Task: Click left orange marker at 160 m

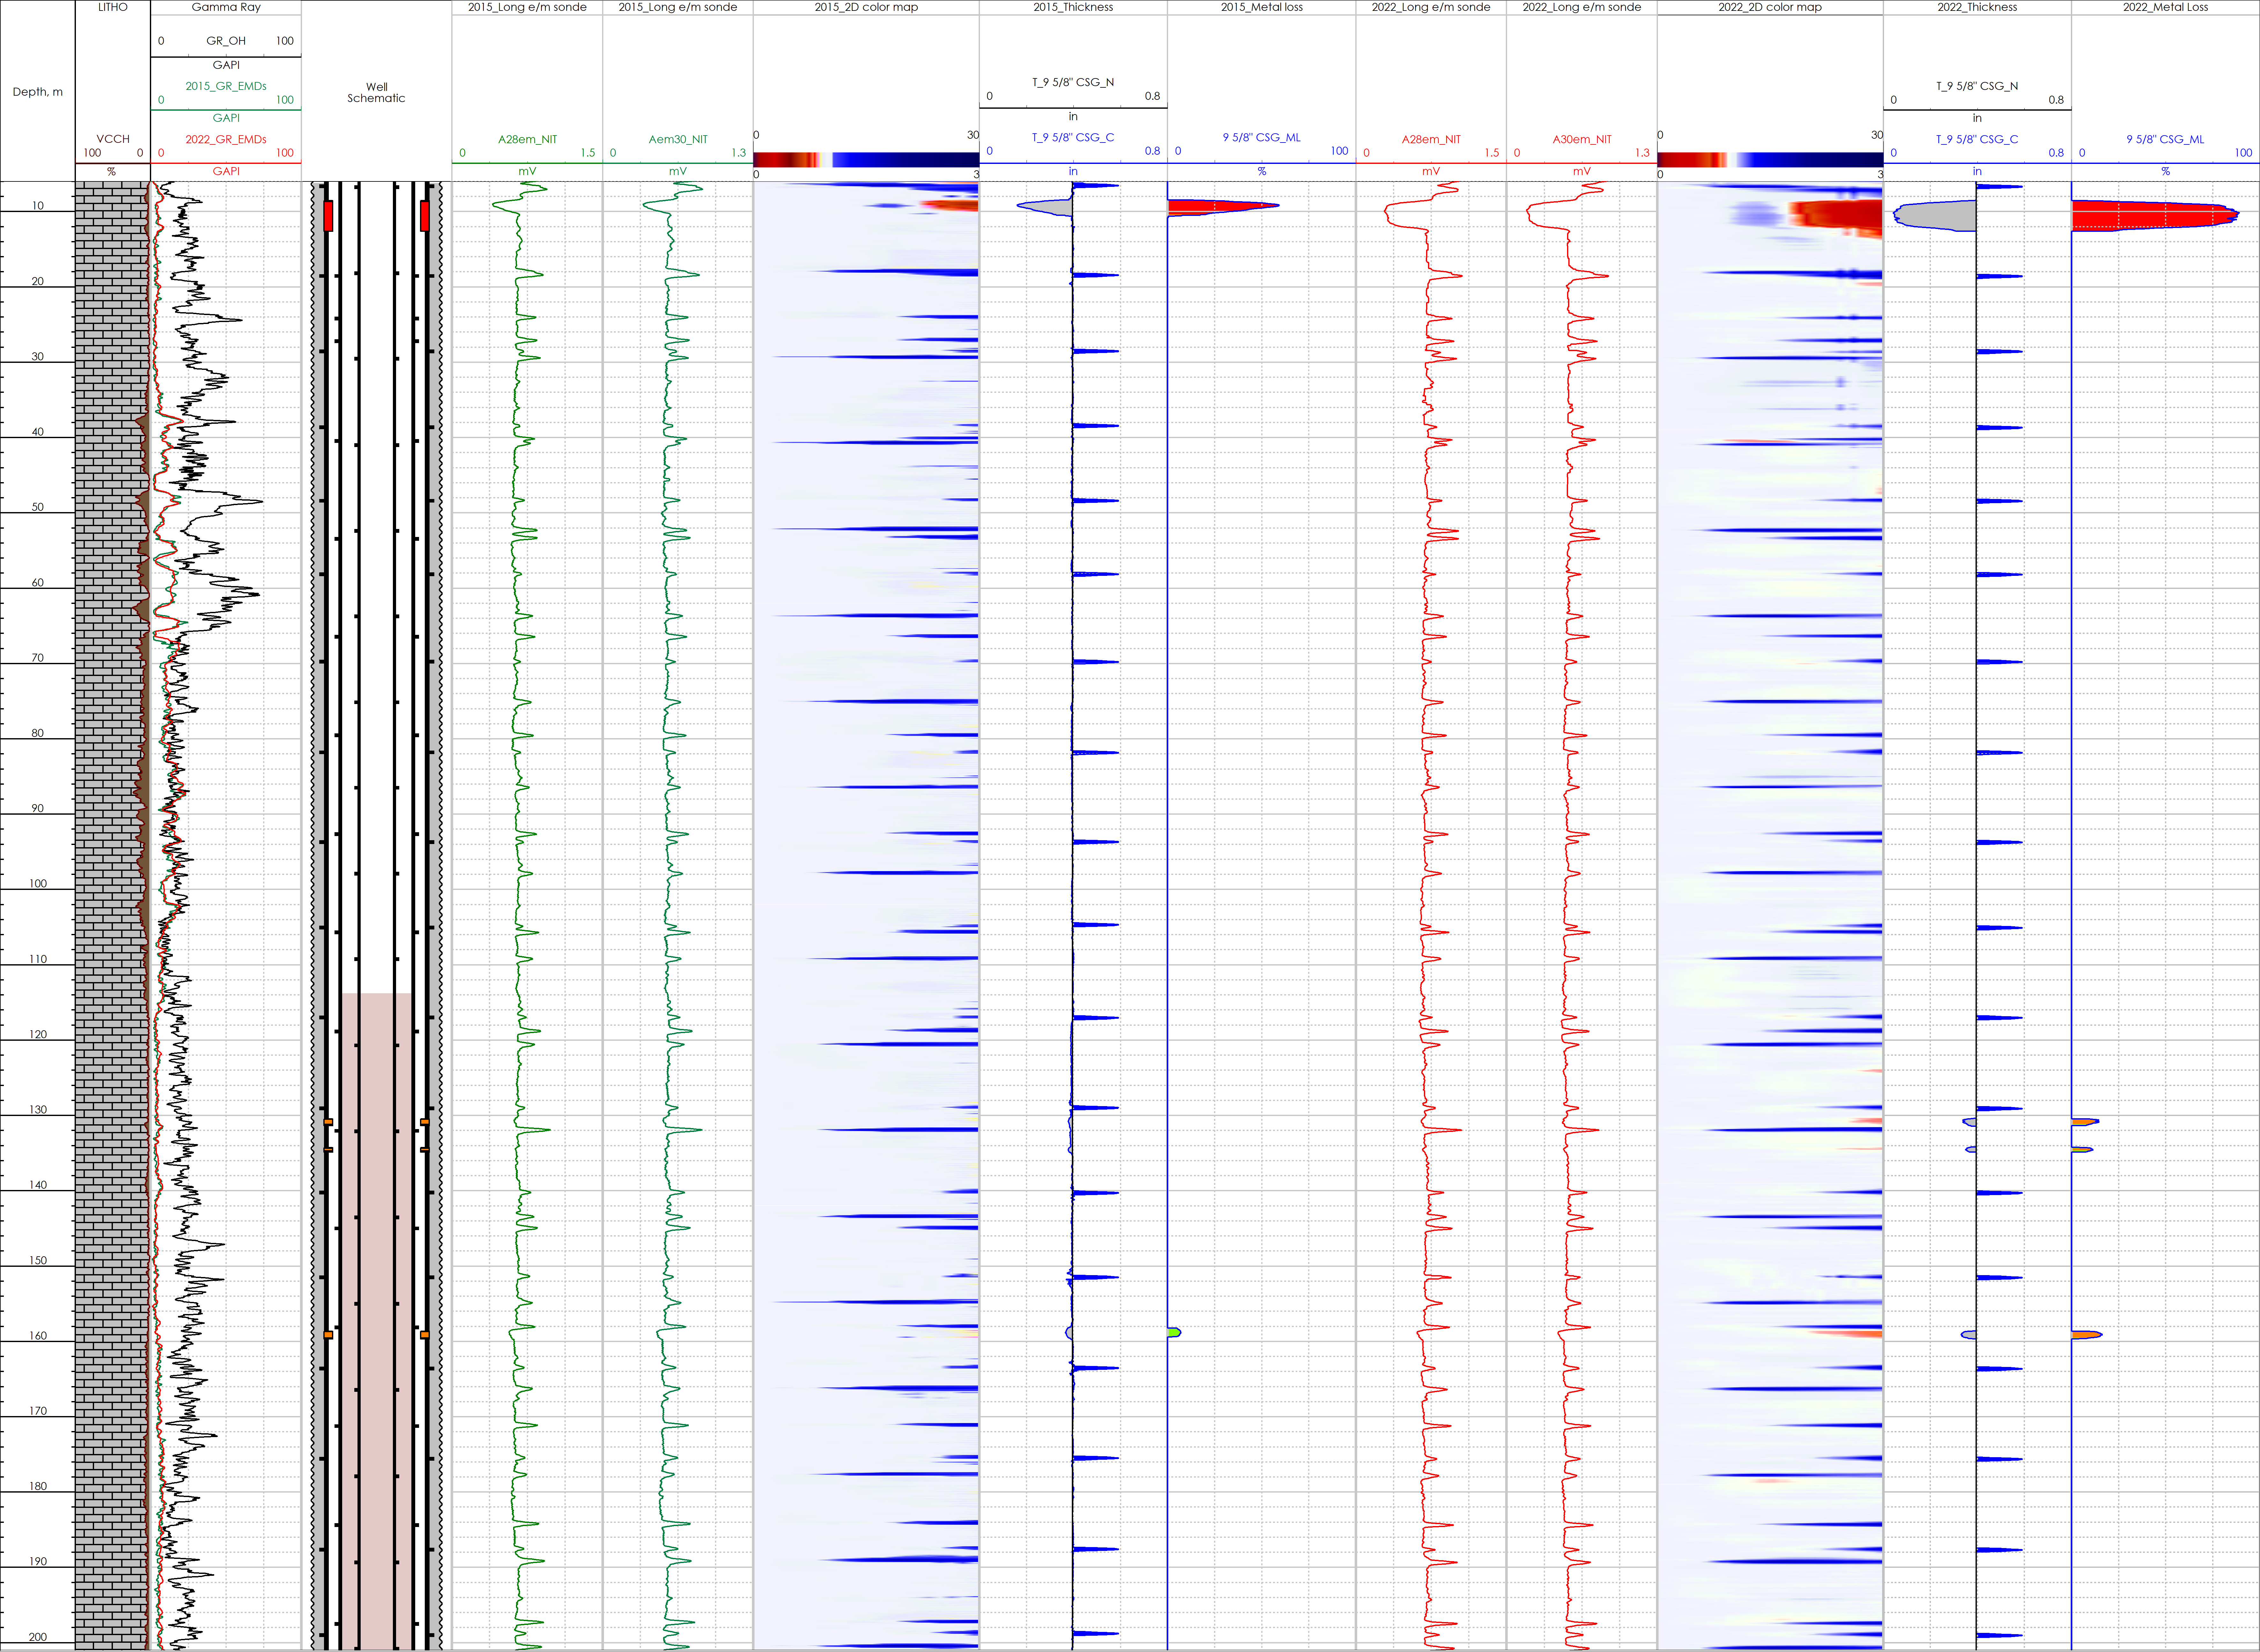Action: [x=328, y=1335]
